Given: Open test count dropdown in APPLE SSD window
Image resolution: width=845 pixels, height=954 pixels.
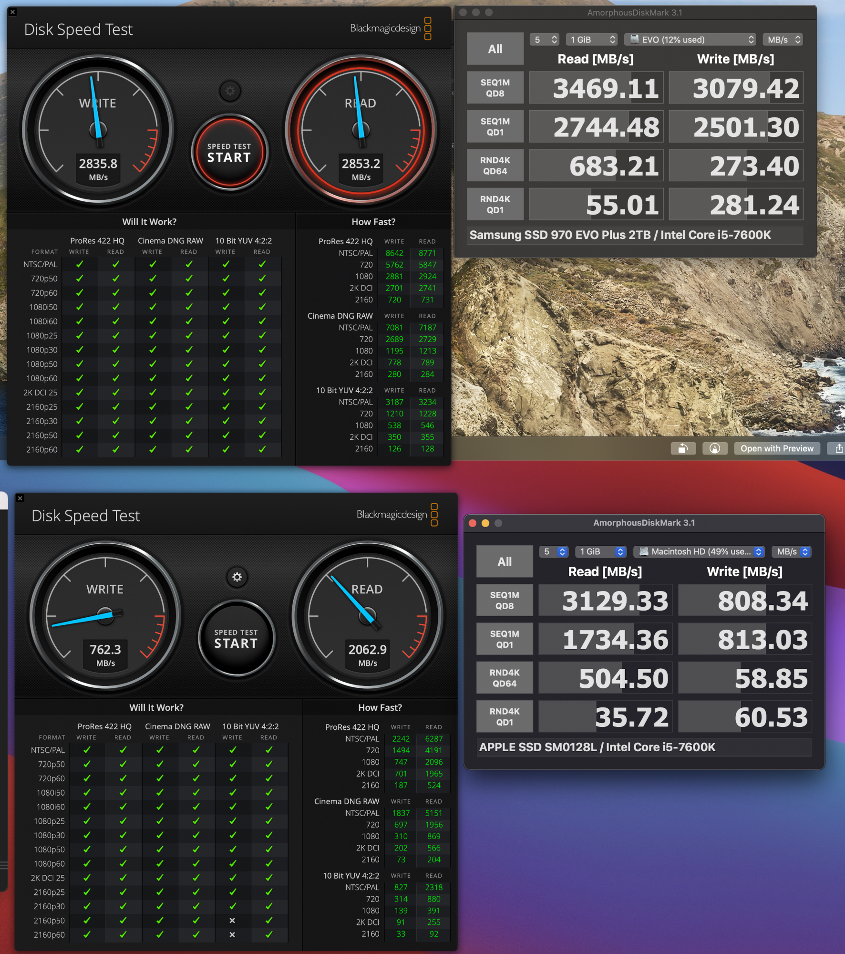Looking at the screenshot, I should (554, 552).
